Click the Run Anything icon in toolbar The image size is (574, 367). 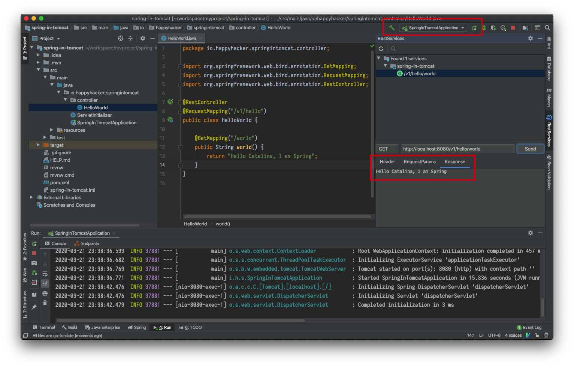pyautogui.click(x=538, y=28)
